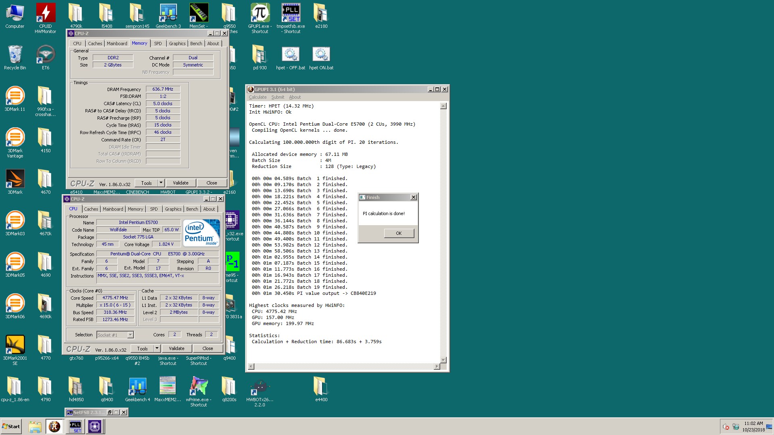The height and width of the screenshot is (435, 774).
Task: Open the 3DMark06 shortcut
Action: (15, 306)
